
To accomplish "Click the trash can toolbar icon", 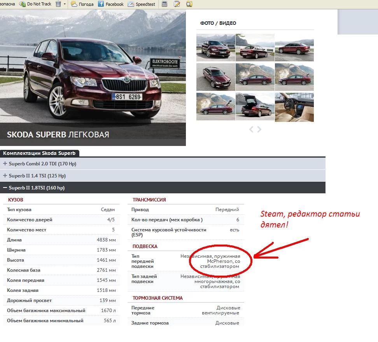I will (58, 4).
